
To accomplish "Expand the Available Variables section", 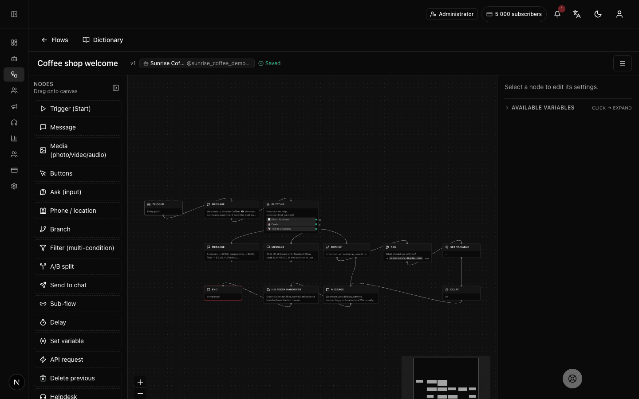I will pyautogui.click(x=568, y=108).
